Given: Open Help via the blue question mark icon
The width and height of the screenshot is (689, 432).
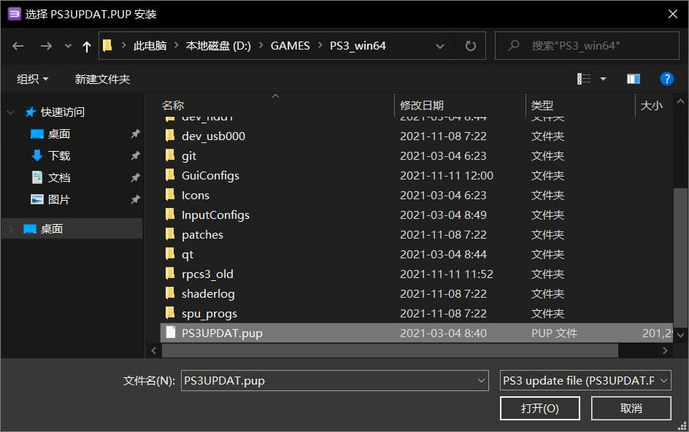Looking at the screenshot, I should point(667,78).
